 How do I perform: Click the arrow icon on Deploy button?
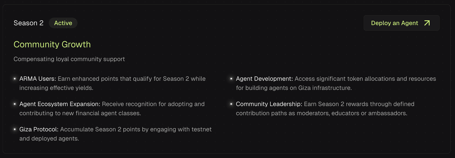pyautogui.click(x=427, y=23)
